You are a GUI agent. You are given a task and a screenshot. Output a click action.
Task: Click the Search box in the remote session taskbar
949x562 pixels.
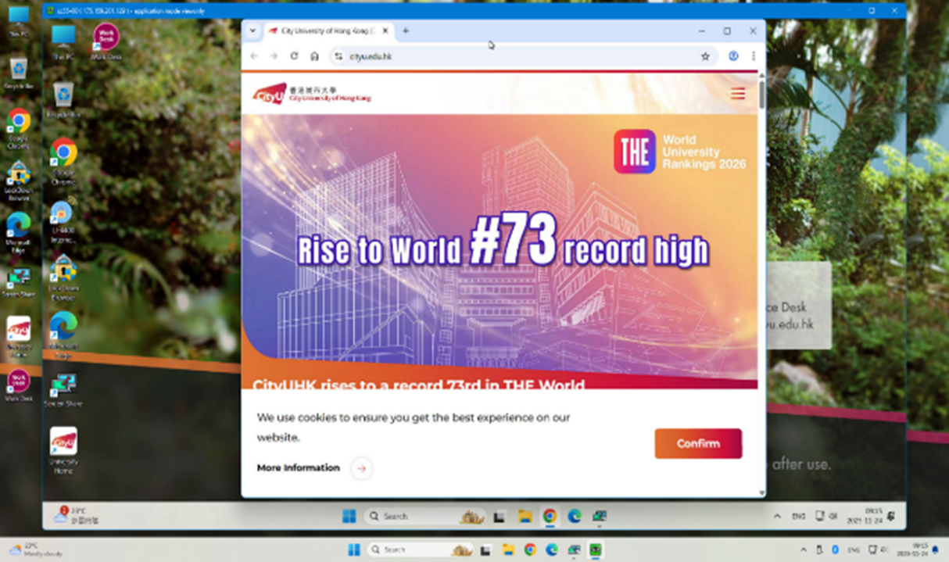(x=425, y=516)
